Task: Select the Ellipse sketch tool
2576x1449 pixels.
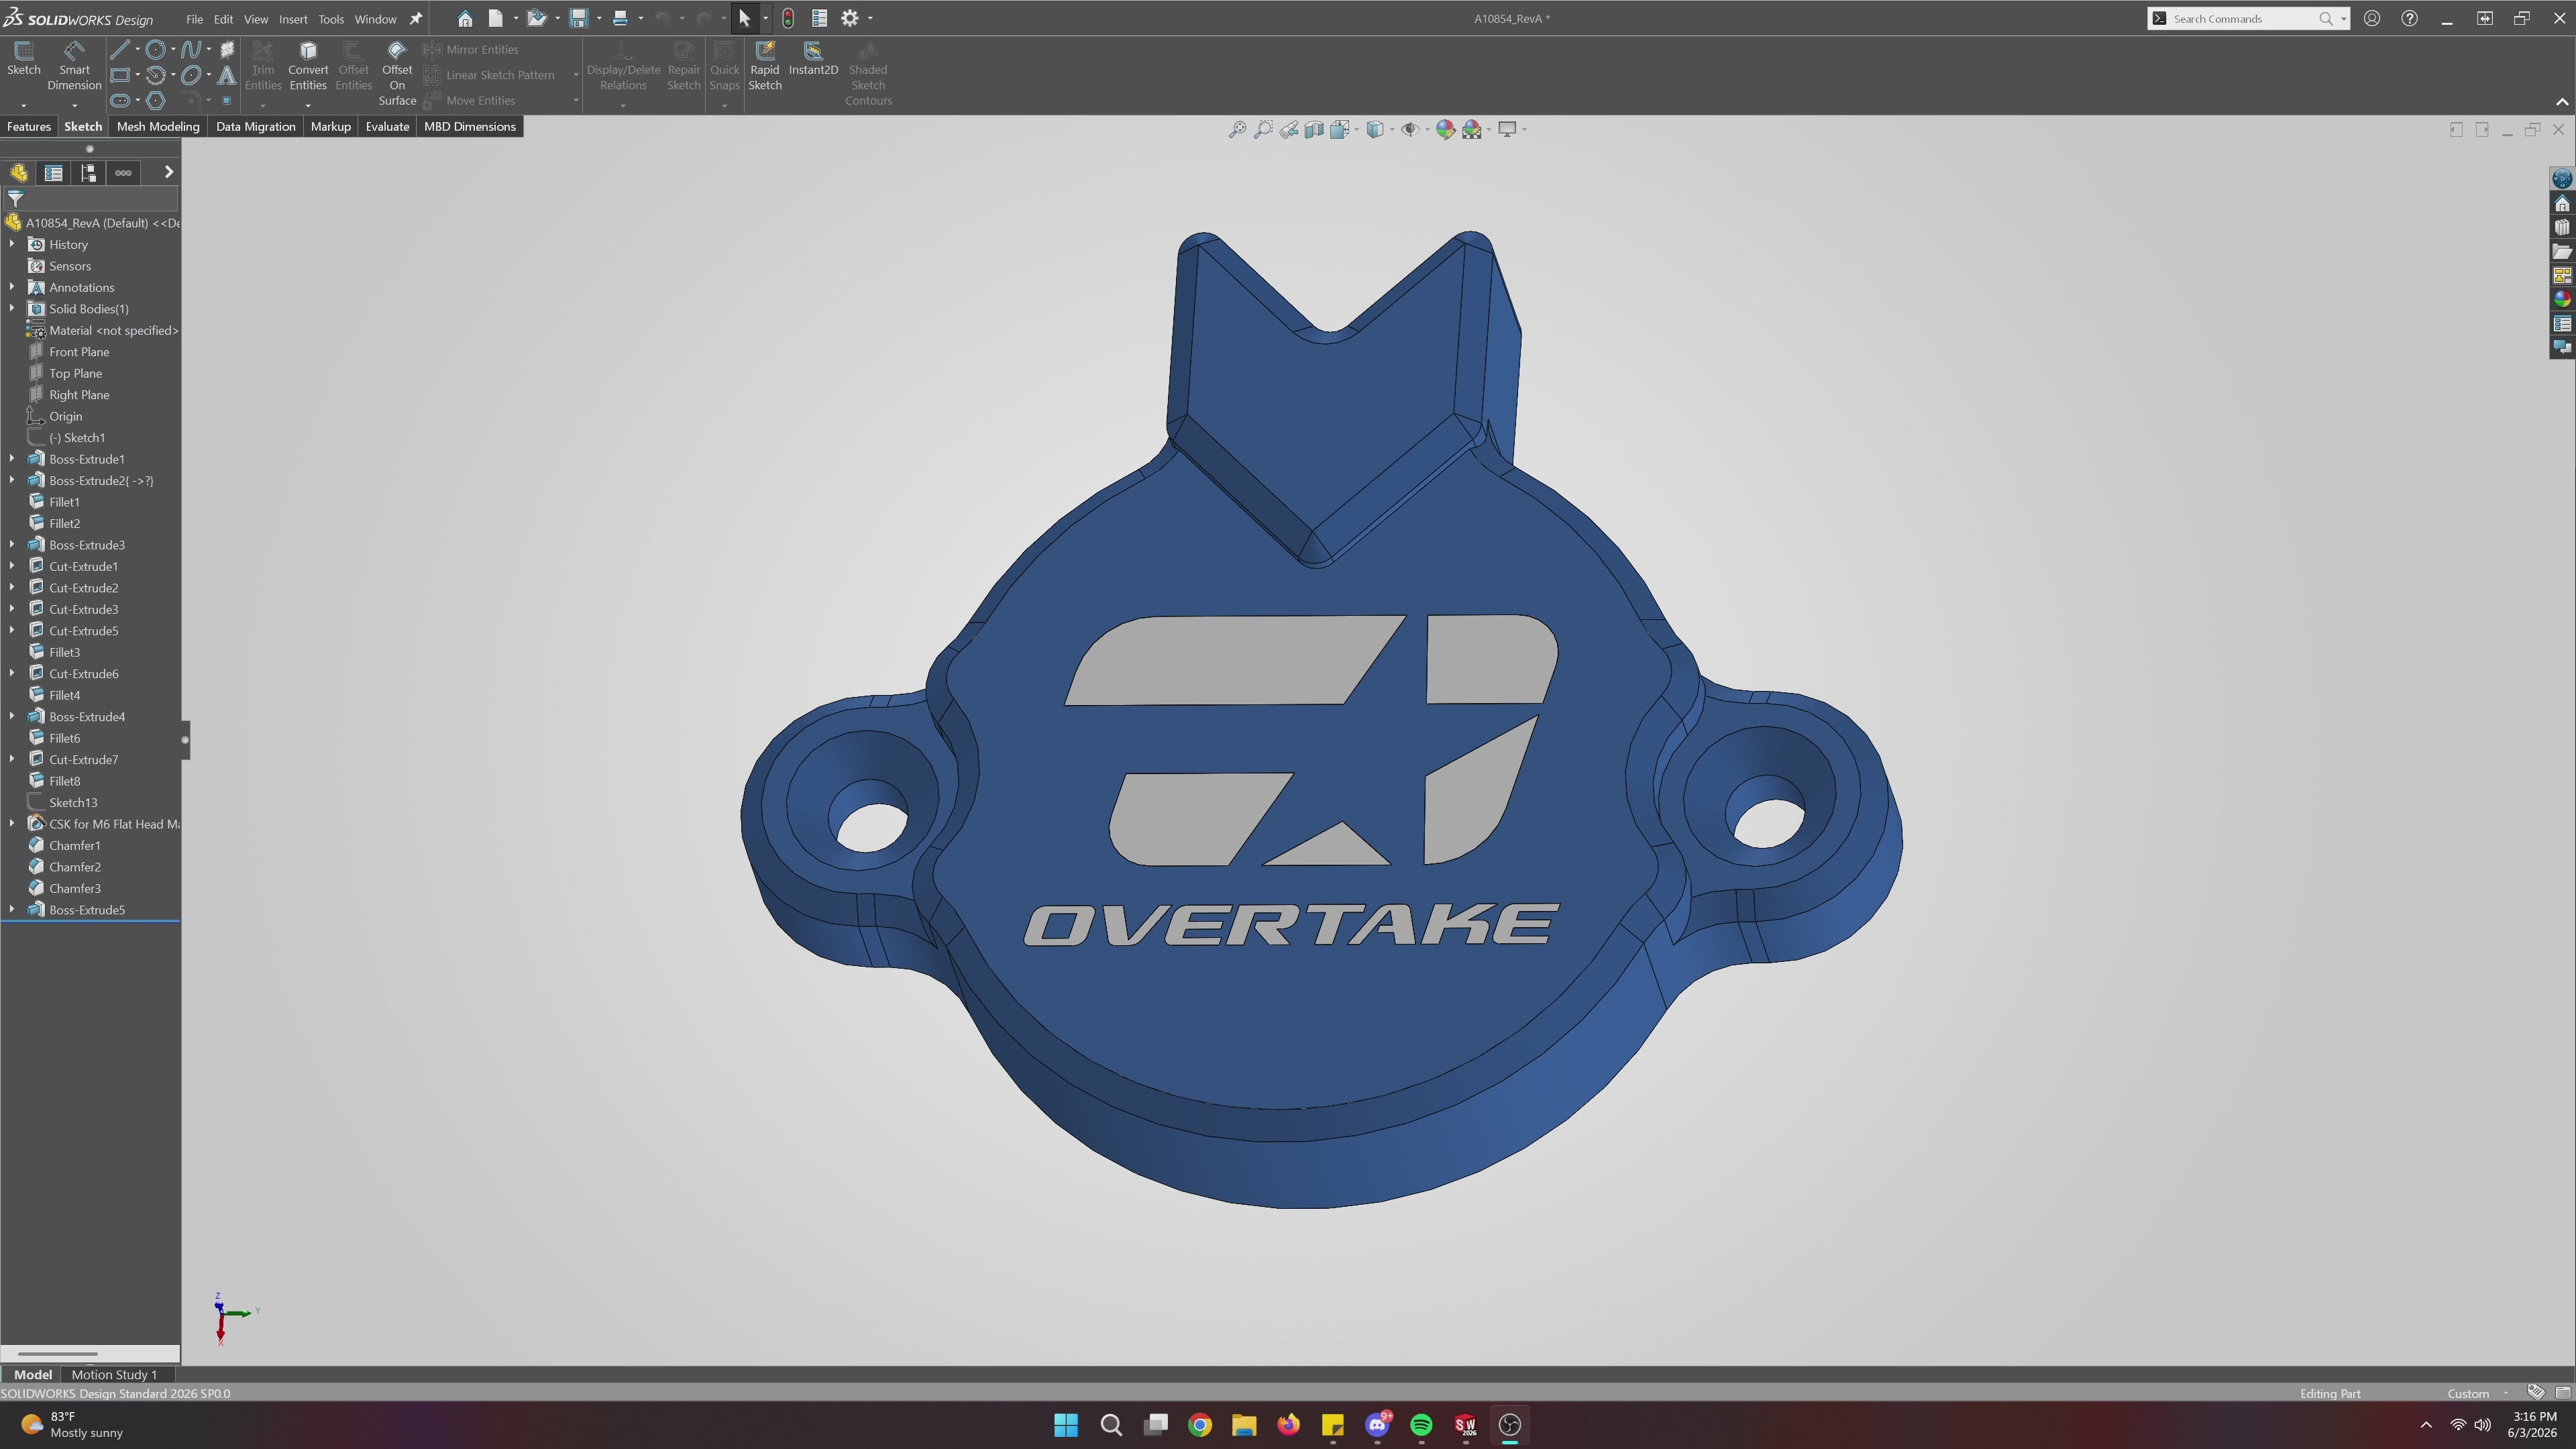Action: [191, 75]
